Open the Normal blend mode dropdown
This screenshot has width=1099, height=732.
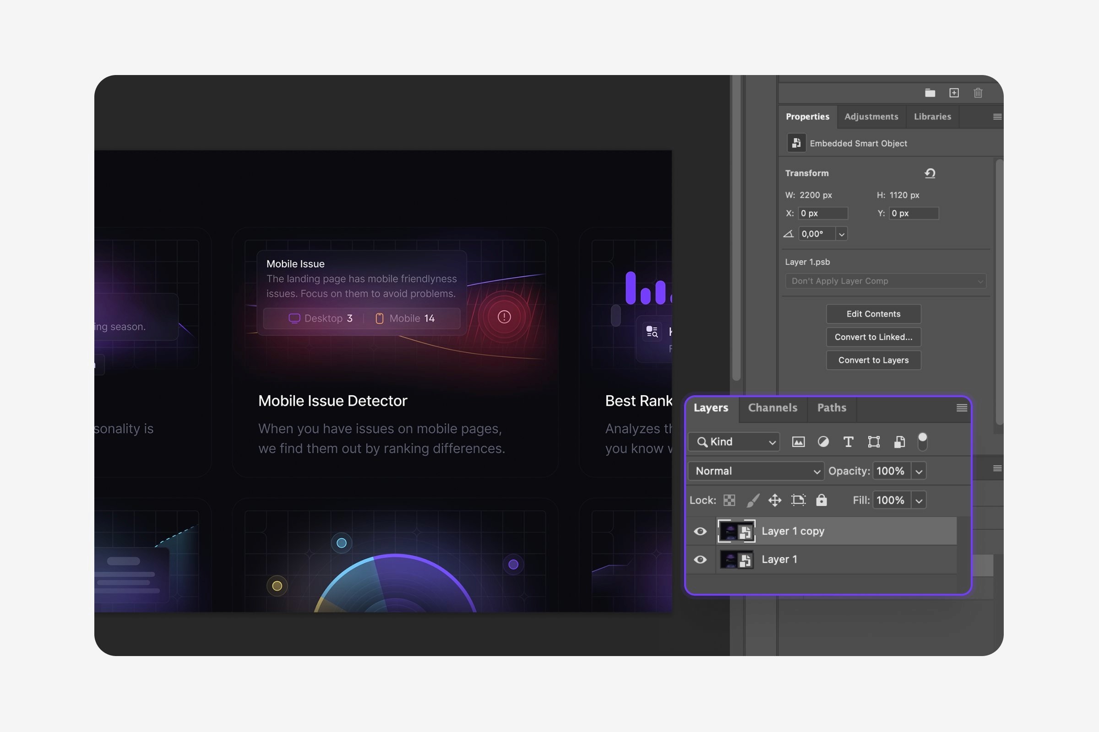756,471
